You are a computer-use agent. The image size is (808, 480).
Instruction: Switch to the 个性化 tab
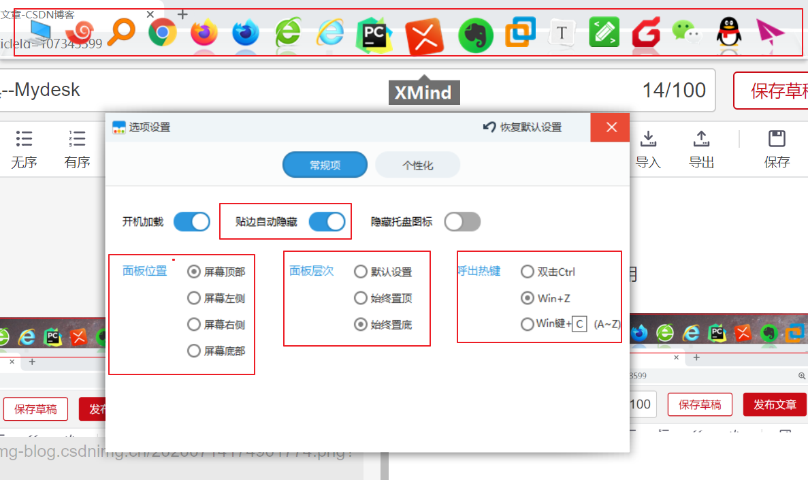[x=417, y=165]
